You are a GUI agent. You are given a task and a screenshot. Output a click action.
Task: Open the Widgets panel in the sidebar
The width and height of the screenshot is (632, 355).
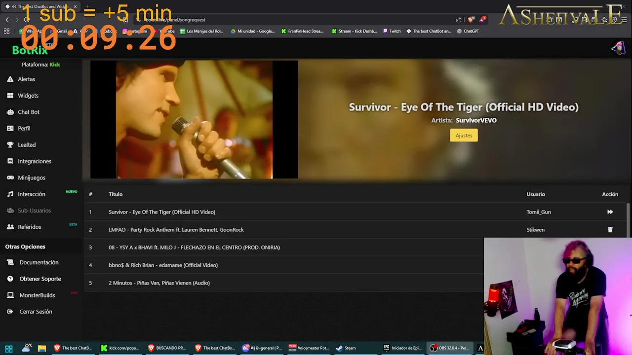(23, 96)
